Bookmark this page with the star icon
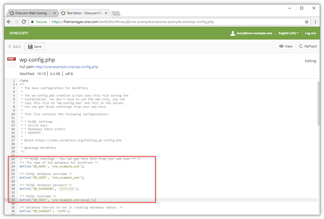This screenshot has width=324, height=219. coord(307,22)
